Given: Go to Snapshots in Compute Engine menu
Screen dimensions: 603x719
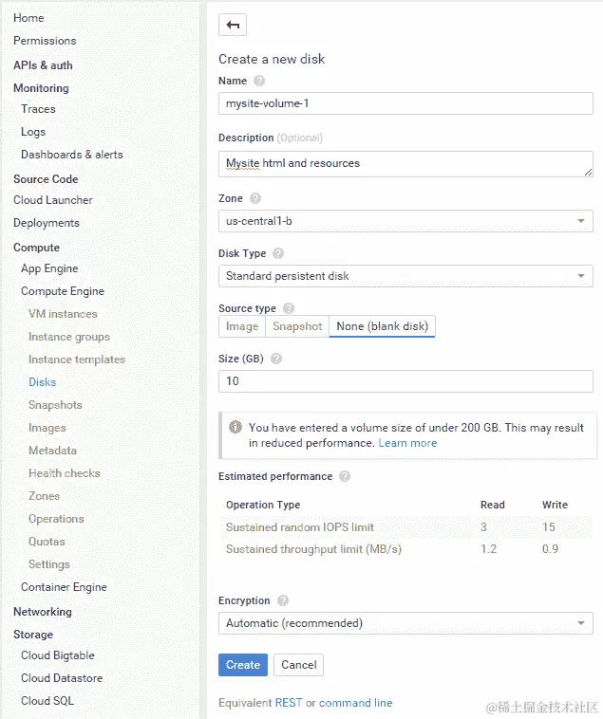Looking at the screenshot, I should point(55,405).
